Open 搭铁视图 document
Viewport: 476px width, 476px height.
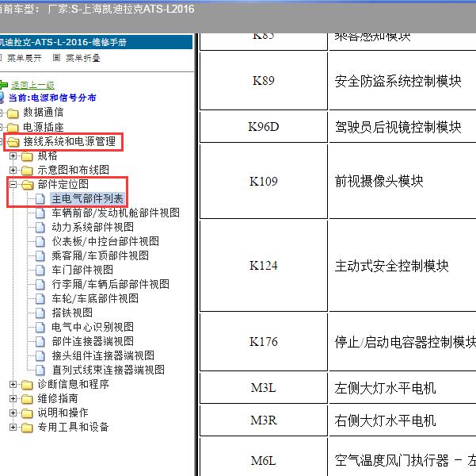pyautogui.click(x=72, y=313)
